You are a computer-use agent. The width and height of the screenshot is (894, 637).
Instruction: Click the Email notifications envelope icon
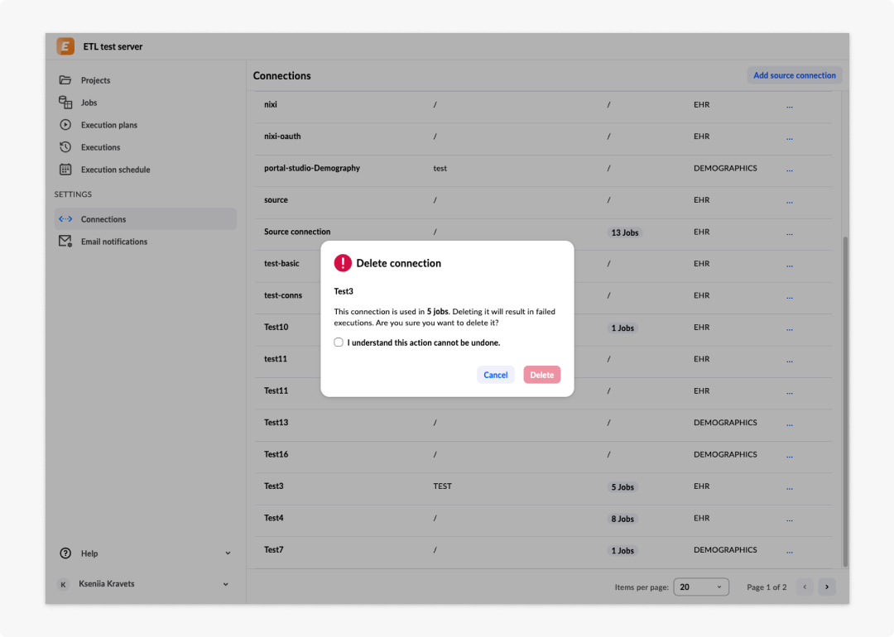(x=65, y=242)
